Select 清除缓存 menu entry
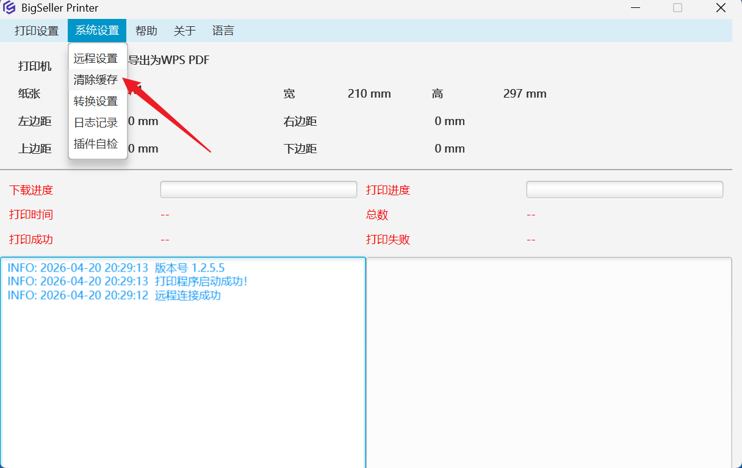This screenshot has height=468, width=742. click(98, 80)
